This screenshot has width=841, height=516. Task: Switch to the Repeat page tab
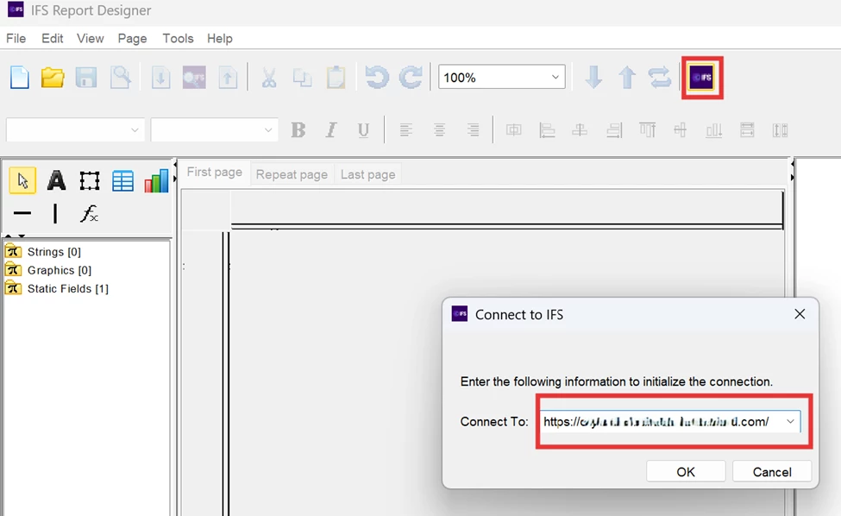point(292,175)
